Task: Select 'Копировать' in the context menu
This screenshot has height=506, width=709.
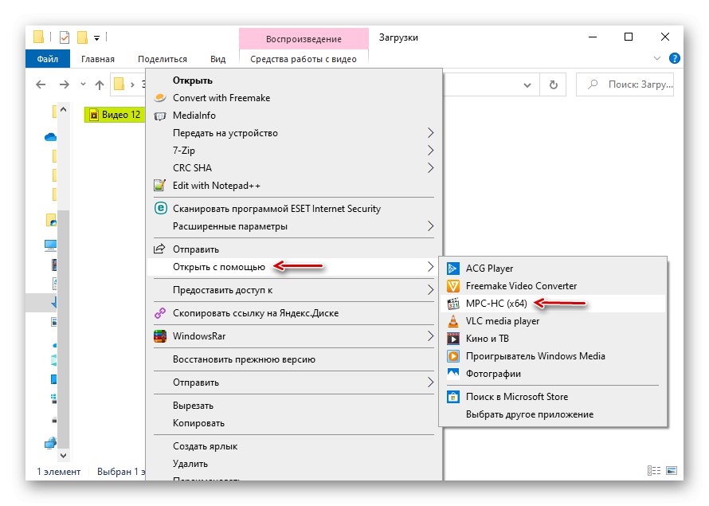Action: pos(198,423)
